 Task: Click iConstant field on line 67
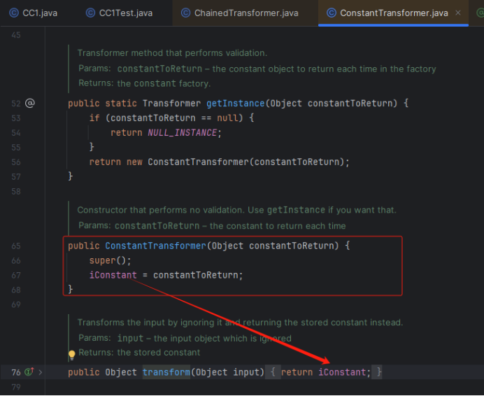[113, 275]
